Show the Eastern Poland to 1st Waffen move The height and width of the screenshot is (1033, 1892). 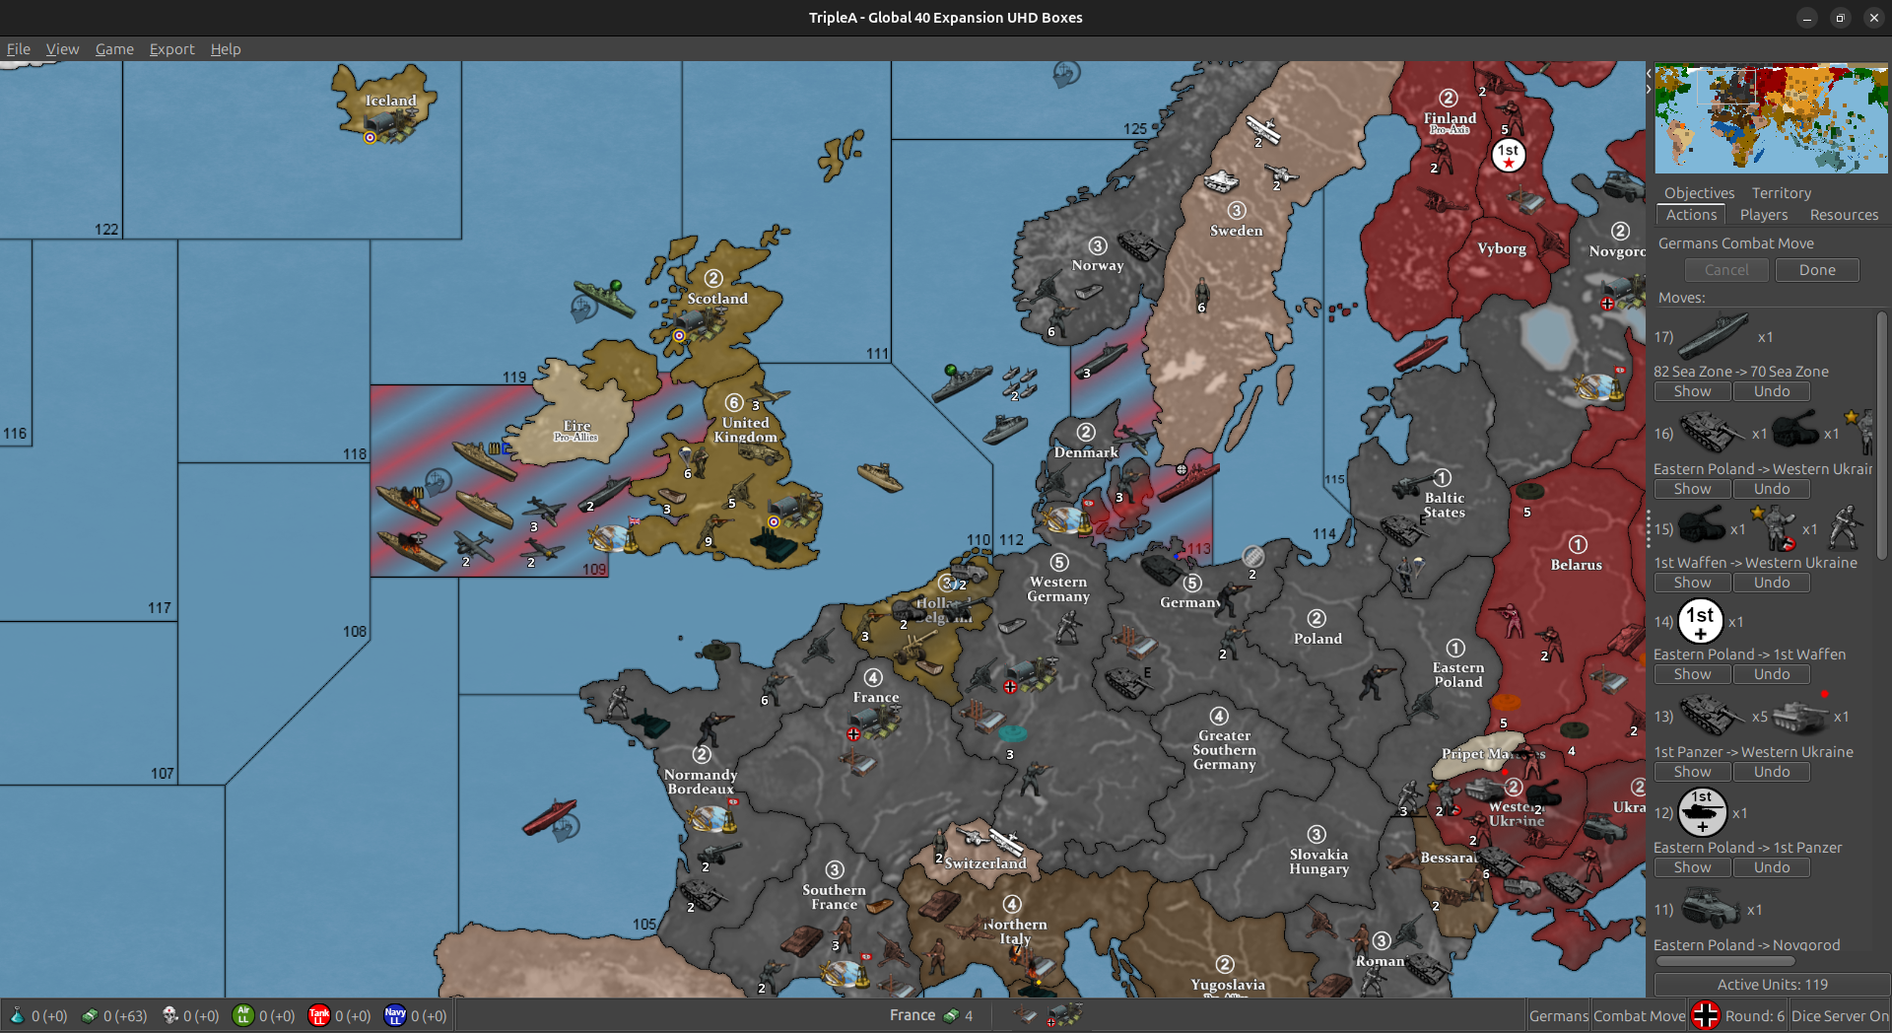point(1692,674)
